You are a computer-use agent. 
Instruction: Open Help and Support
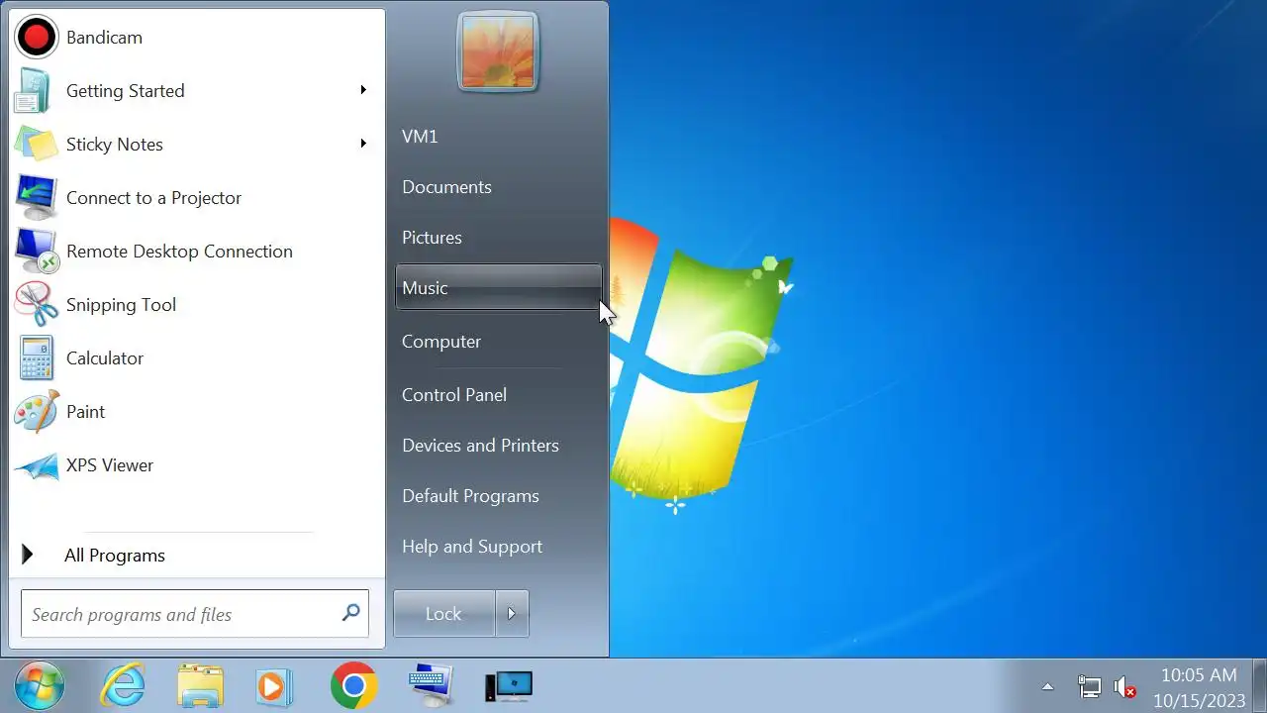tap(498, 547)
